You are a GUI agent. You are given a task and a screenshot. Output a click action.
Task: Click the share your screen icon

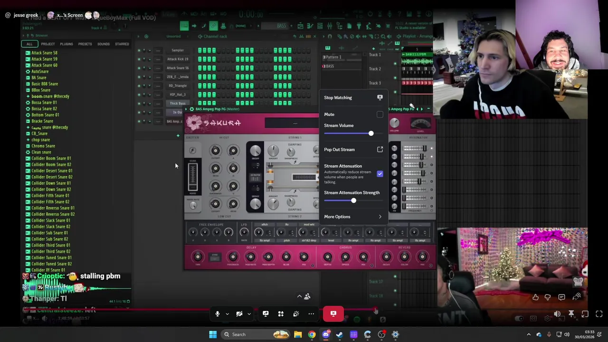(x=266, y=313)
